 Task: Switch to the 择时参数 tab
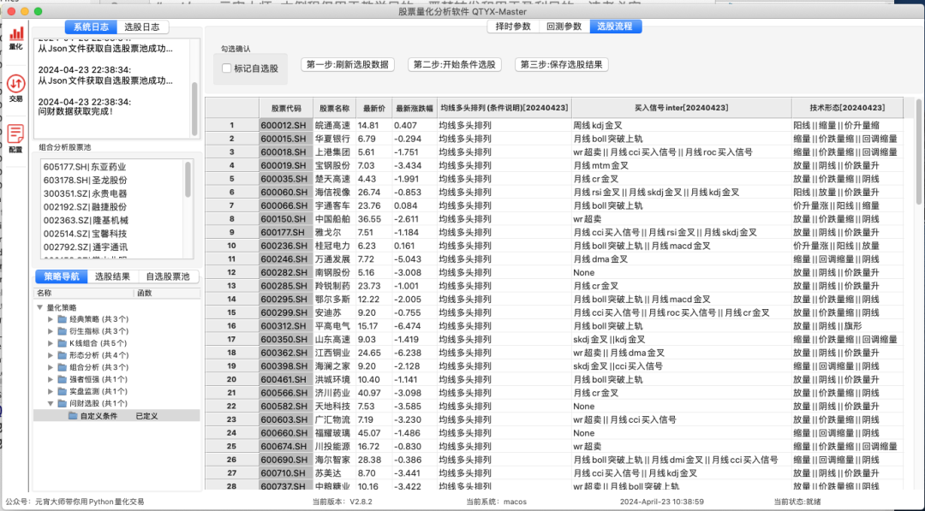click(513, 27)
